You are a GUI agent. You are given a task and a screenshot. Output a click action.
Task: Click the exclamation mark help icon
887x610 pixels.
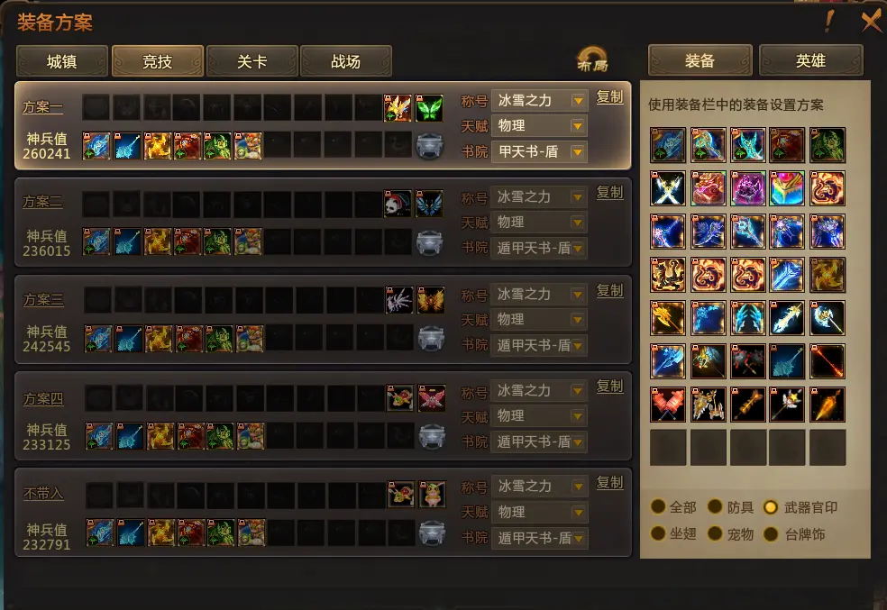click(x=828, y=22)
